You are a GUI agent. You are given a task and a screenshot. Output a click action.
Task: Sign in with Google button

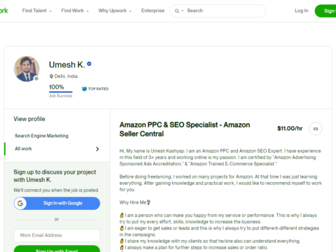pos(57,204)
